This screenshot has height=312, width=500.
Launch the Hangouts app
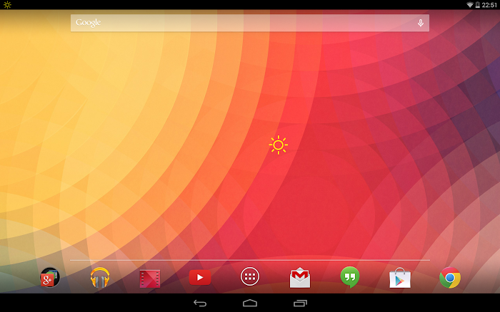[350, 277]
